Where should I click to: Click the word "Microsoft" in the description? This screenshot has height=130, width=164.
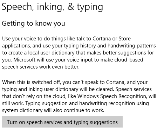point(24,60)
